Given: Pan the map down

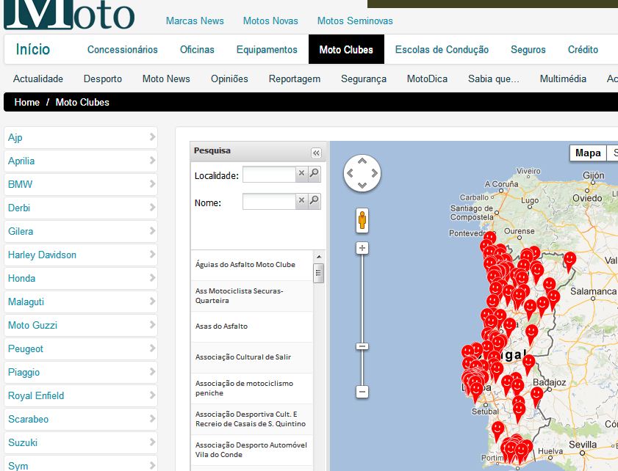Looking at the screenshot, I should 362,186.
